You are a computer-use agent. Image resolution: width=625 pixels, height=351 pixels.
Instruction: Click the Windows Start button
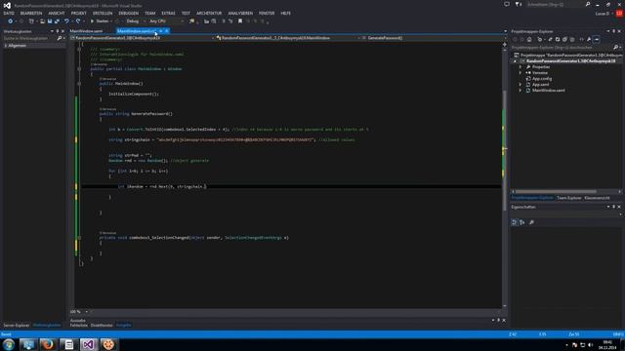click(9, 344)
